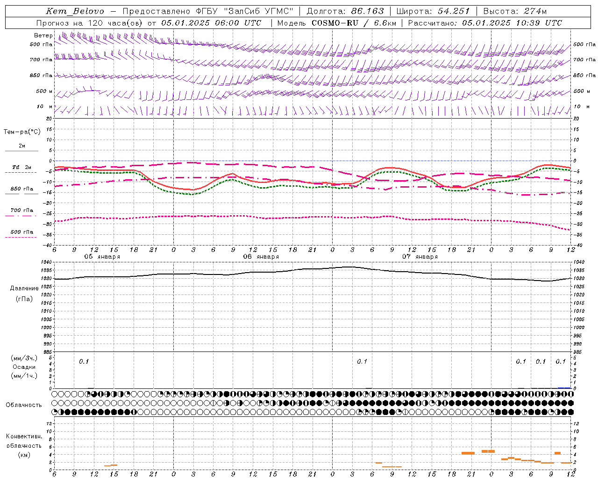Click the 700 гПа temperature legend entry
Viewport: 598px width, 478px height.
[22, 211]
